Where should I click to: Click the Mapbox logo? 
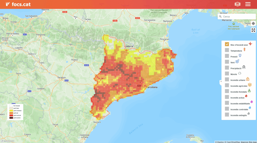pyautogui.click(x=8, y=141)
